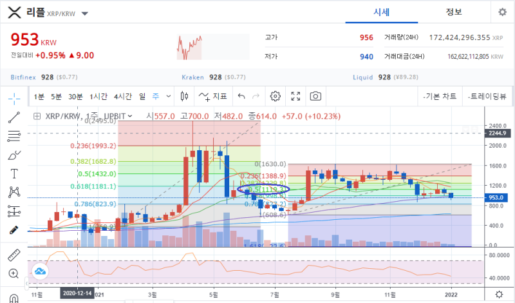Undo the last chart action
The width and height of the screenshot is (515, 303).
coord(241,97)
